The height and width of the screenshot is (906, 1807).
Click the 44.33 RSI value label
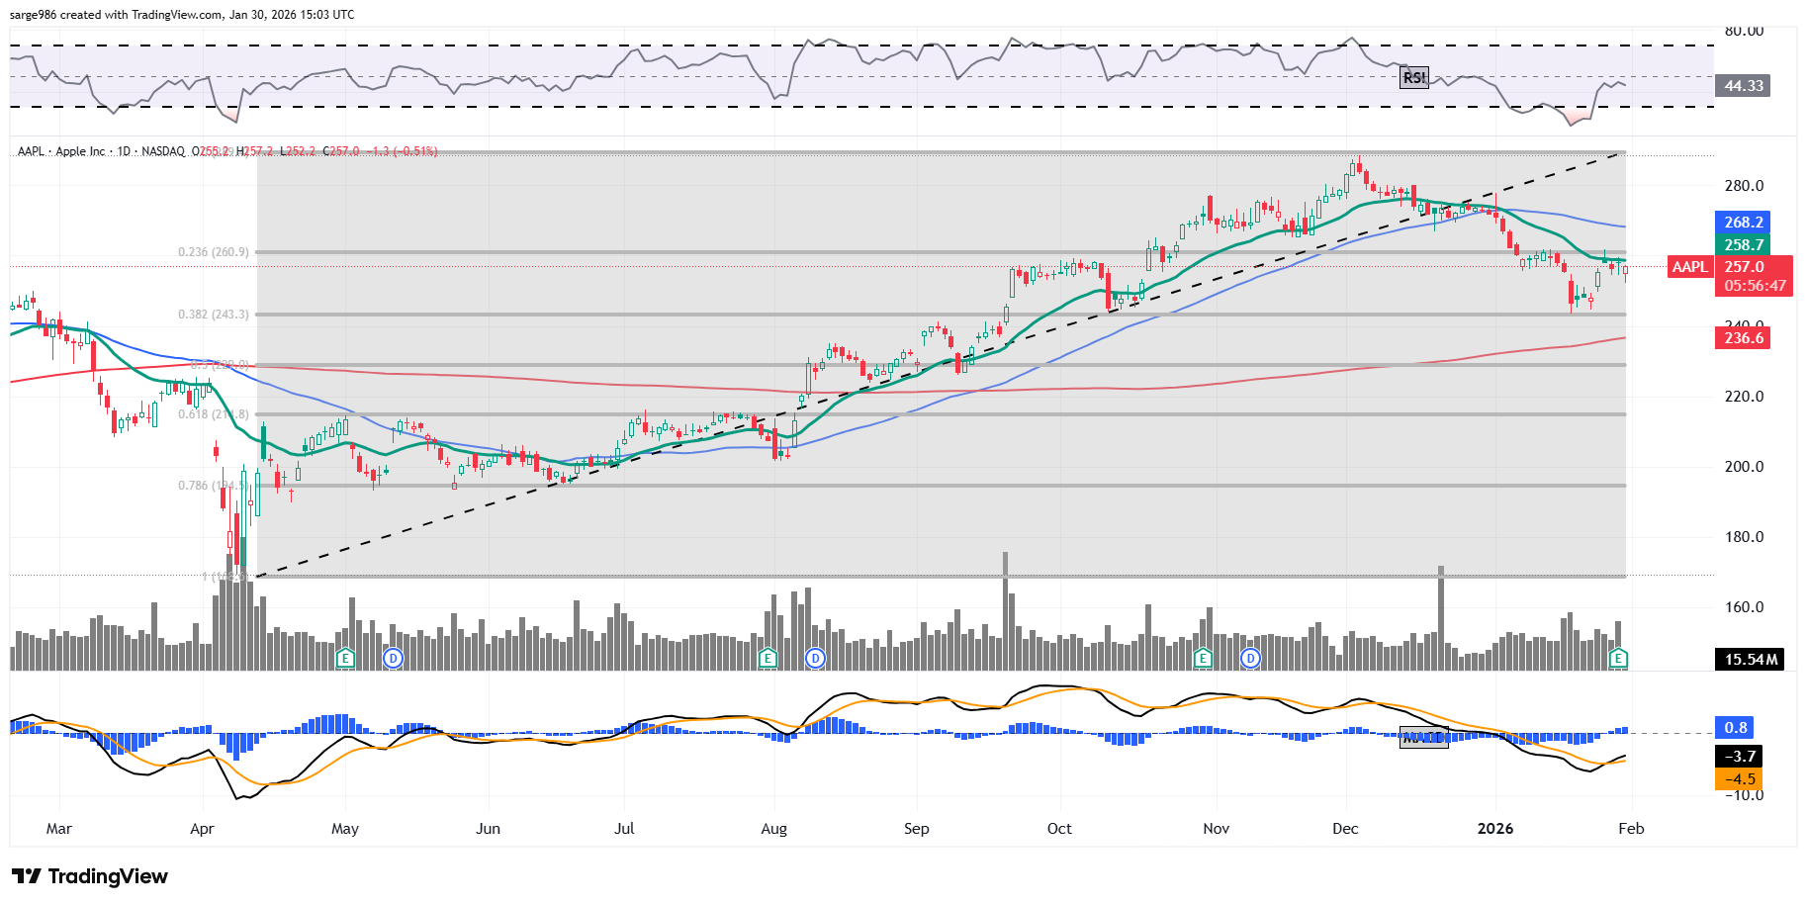click(1743, 86)
